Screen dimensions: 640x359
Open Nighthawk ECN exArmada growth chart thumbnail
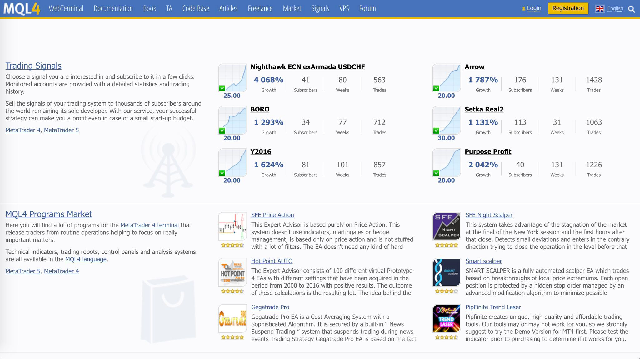(232, 78)
